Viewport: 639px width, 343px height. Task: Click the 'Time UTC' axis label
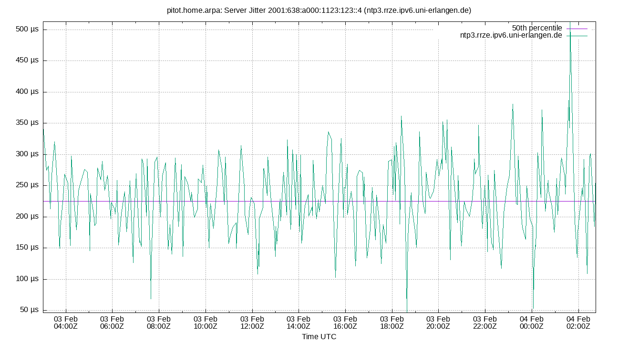tap(319, 337)
